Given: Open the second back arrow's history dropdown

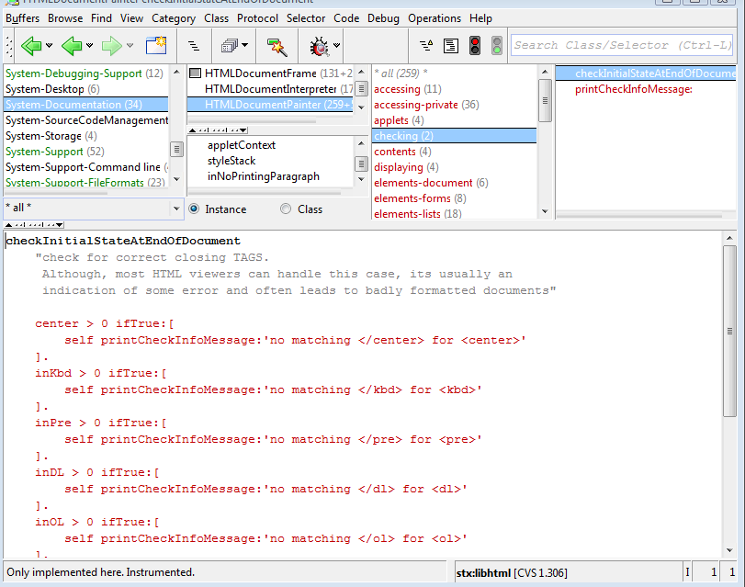Looking at the screenshot, I should [x=89, y=46].
